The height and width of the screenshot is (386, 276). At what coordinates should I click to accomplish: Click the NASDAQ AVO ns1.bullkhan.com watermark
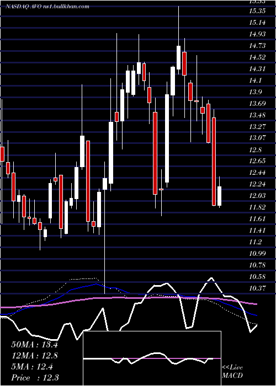pyautogui.click(x=47, y=7)
